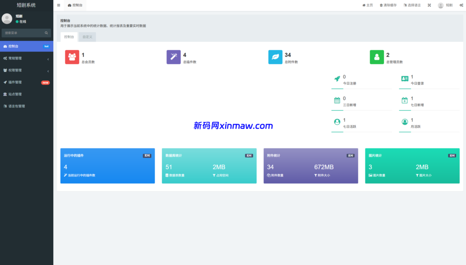Click the 总会员数 member stats icon
Screen dimensions: 466x265
[x=72, y=57]
